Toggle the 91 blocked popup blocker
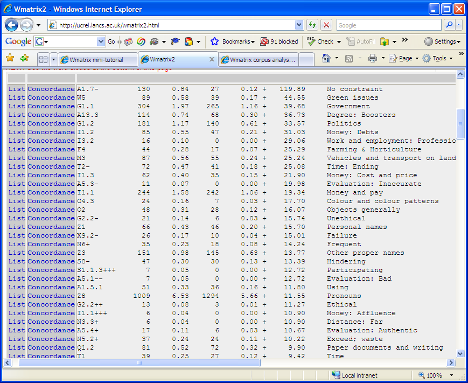The image size is (468, 383). (x=279, y=41)
